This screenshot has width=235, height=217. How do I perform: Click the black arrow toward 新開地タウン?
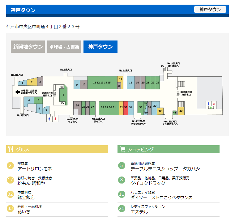[18, 92]
